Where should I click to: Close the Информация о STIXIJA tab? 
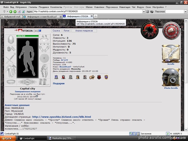click(x=92, y=16)
